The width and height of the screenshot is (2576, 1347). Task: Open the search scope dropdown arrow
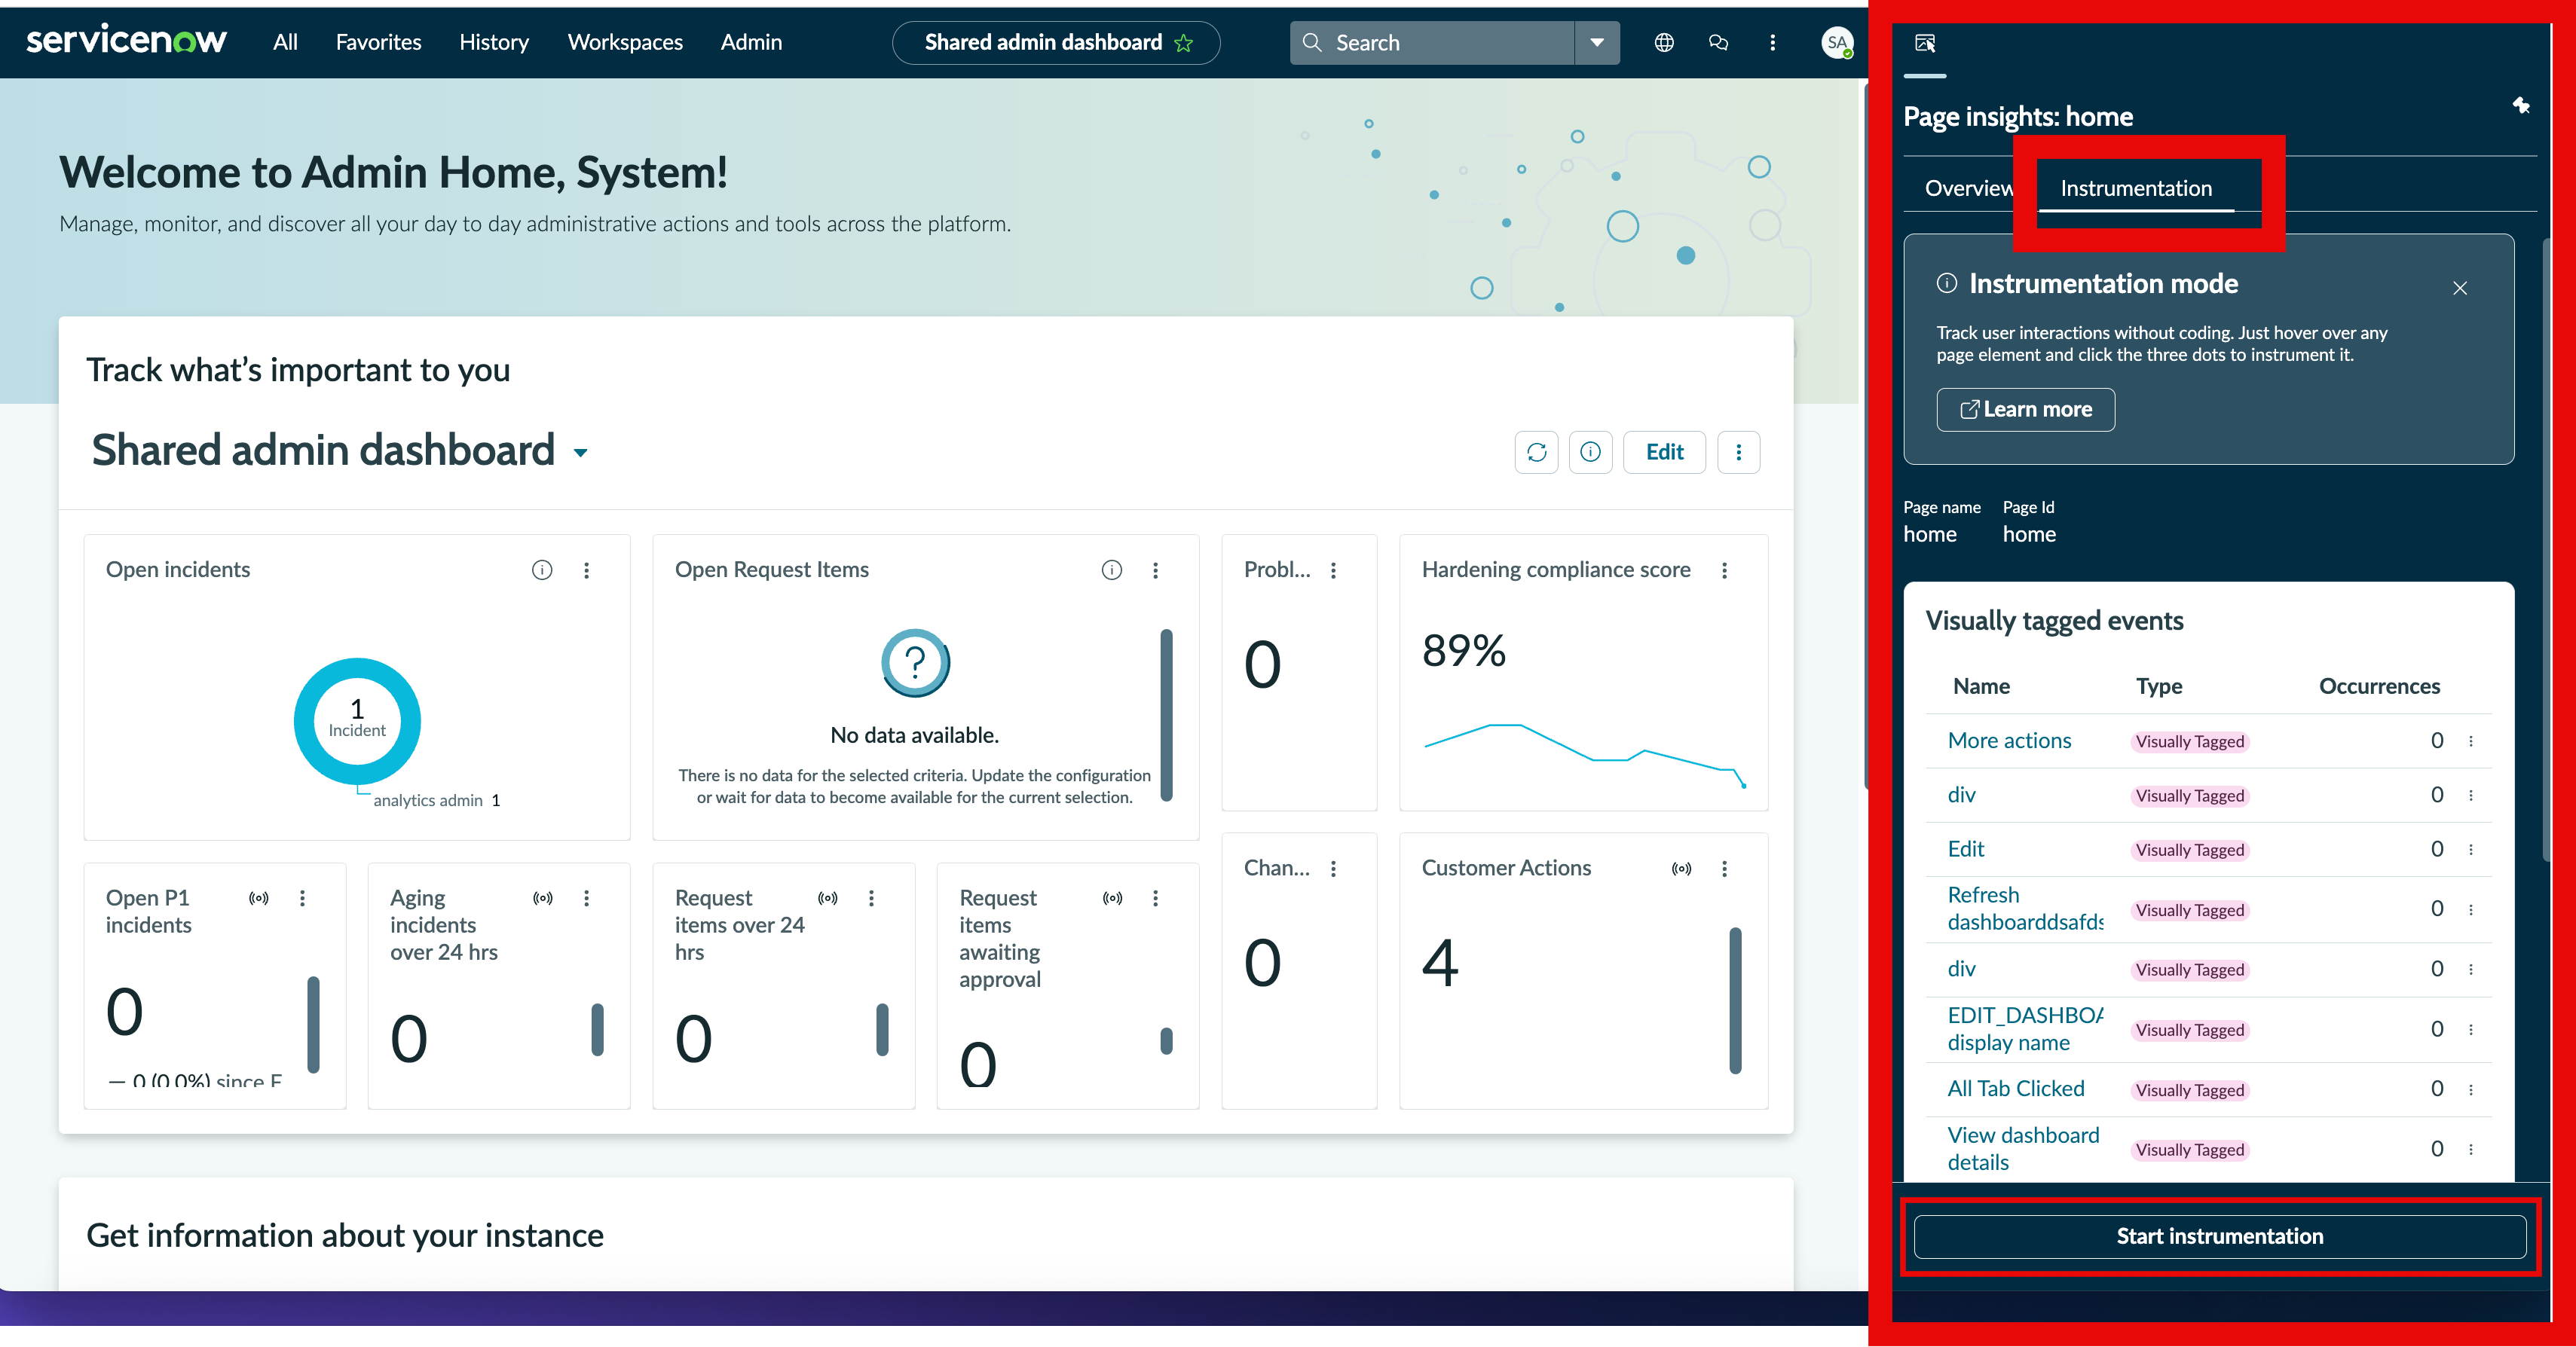pyautogui.click(x=1597, y=42)
